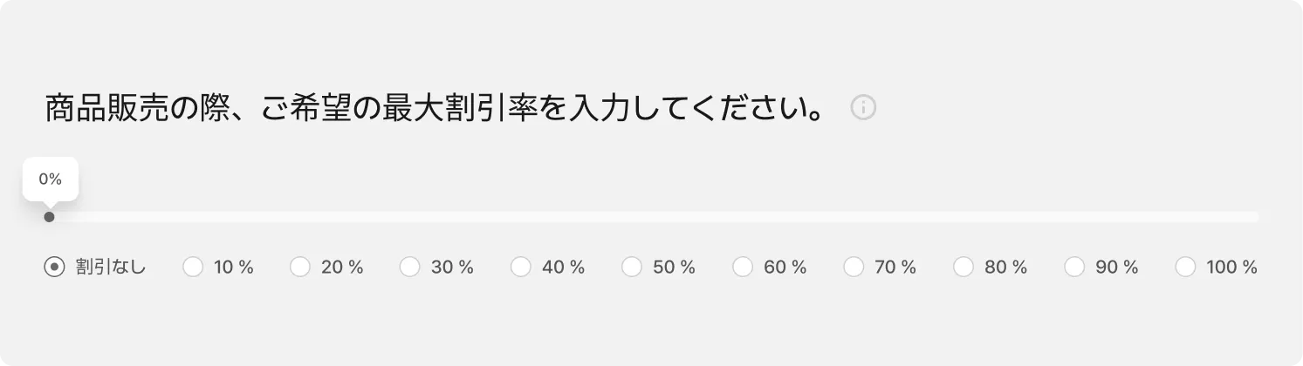
Task: Set maximum discount to 40 %
Action: [x=521, y=268]
